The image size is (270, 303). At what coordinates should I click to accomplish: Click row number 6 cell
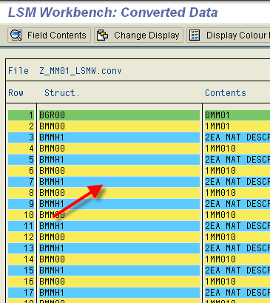21,171
